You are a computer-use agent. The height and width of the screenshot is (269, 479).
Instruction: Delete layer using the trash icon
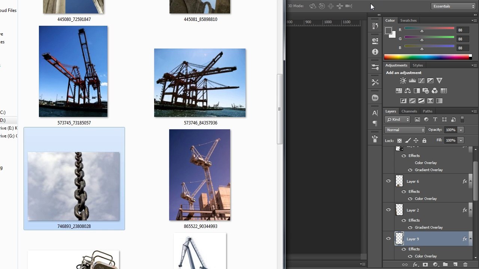click(465, 265)
